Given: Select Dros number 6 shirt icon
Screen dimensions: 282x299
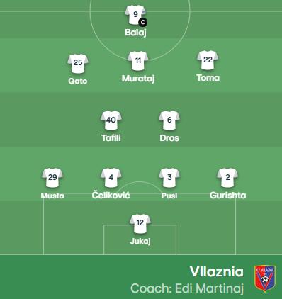Looking at the screenshot, I should point(169,120).
